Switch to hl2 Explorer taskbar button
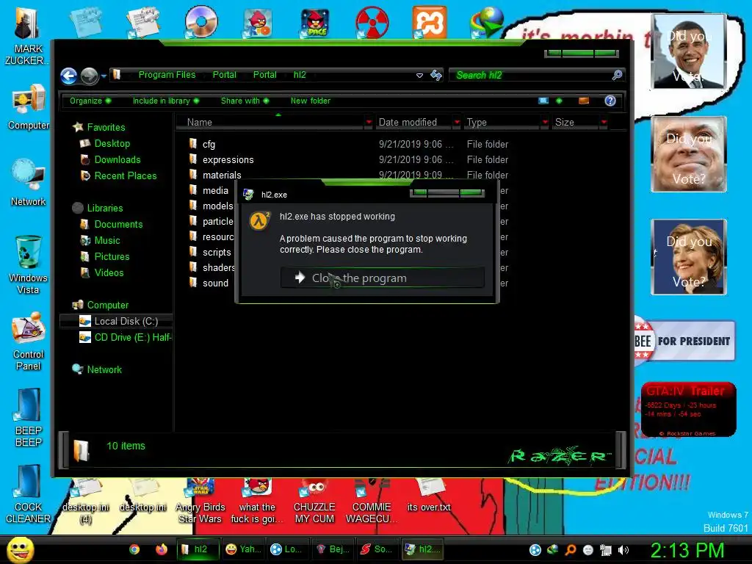The image size is (752, 564). click(198, 549)
